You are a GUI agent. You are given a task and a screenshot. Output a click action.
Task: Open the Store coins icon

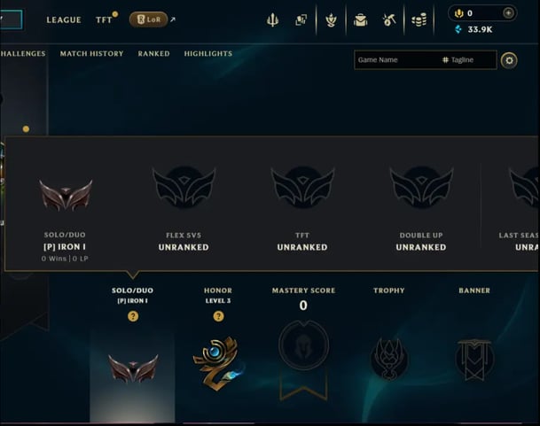click(x=419, y=20)
